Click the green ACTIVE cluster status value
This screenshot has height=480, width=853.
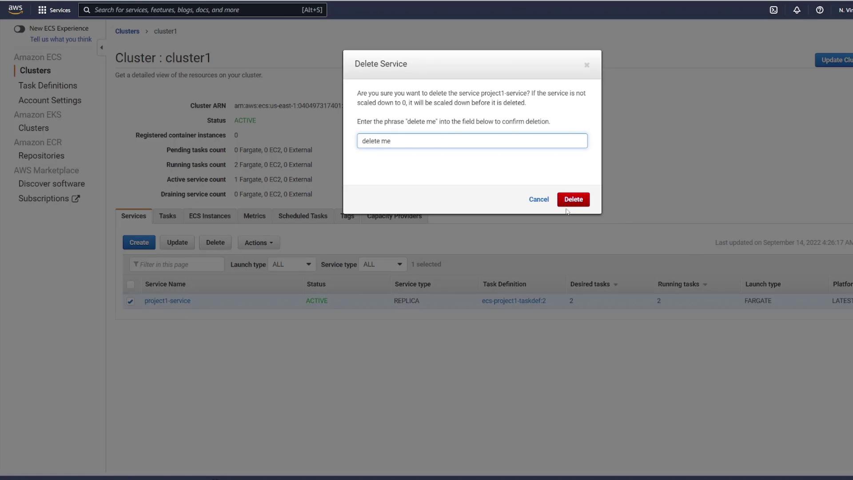click(245, 120)
